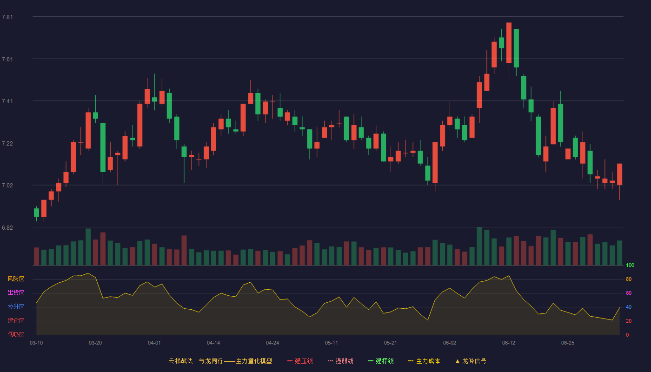Select the 拉升区 zone label
The height and width of the screenshot is (372, 651).
(x=16, y=307)
